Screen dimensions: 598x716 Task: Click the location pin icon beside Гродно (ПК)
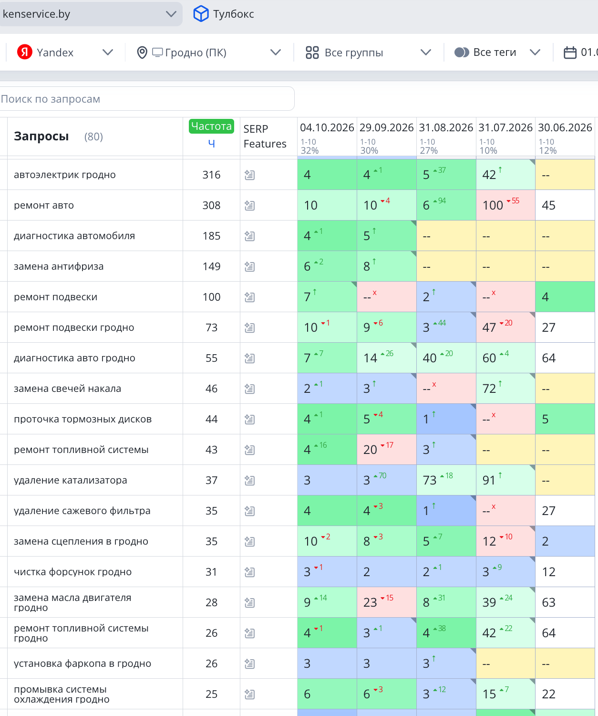coord(142,53)
